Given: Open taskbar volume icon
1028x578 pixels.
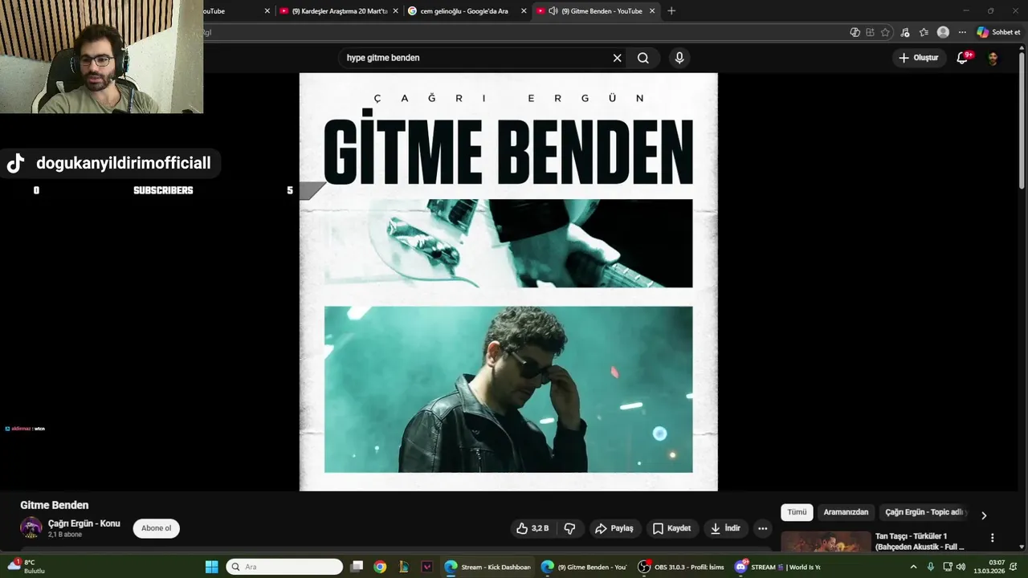Looking at the screenshot, I should pyautogui.click(x=961, y=567).
